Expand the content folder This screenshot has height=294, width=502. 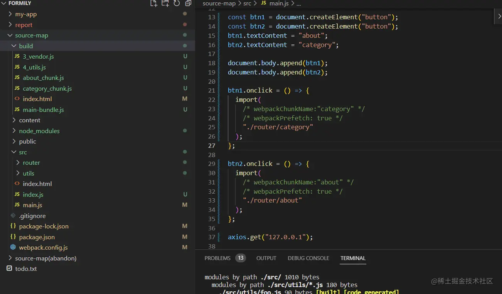click(x=14, y=120)
